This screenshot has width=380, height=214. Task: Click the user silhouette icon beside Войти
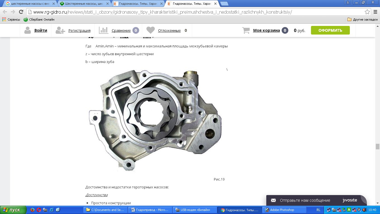point(27,30)
